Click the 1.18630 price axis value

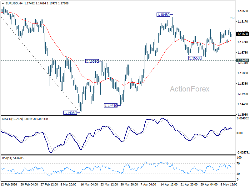click(243, 11)
